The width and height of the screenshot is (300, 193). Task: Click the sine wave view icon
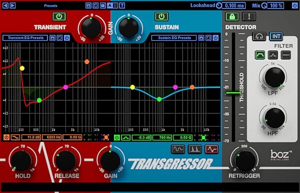tap(177, 149)
